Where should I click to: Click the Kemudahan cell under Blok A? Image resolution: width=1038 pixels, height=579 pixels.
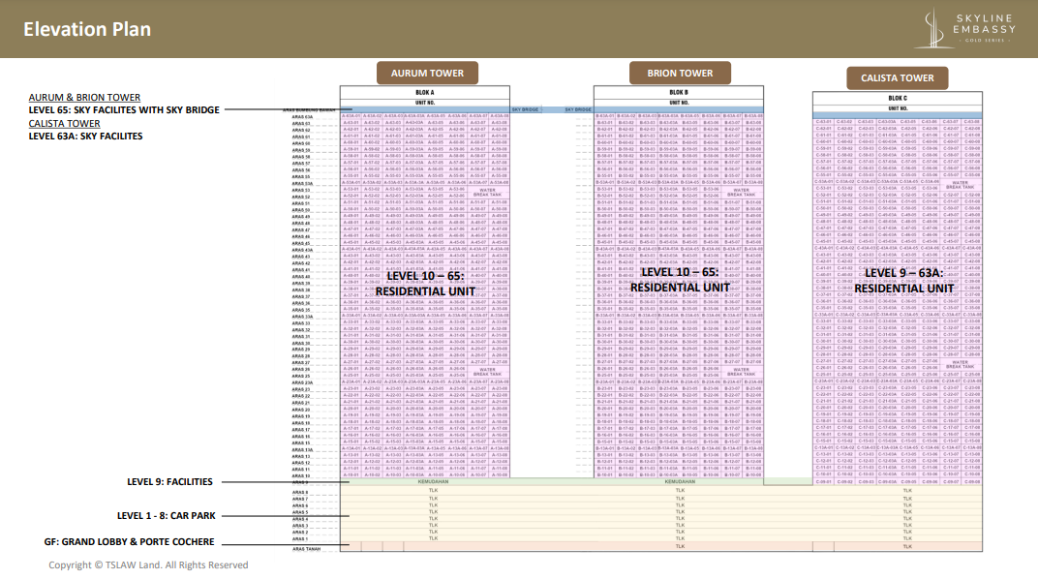(x=434, y=482)
